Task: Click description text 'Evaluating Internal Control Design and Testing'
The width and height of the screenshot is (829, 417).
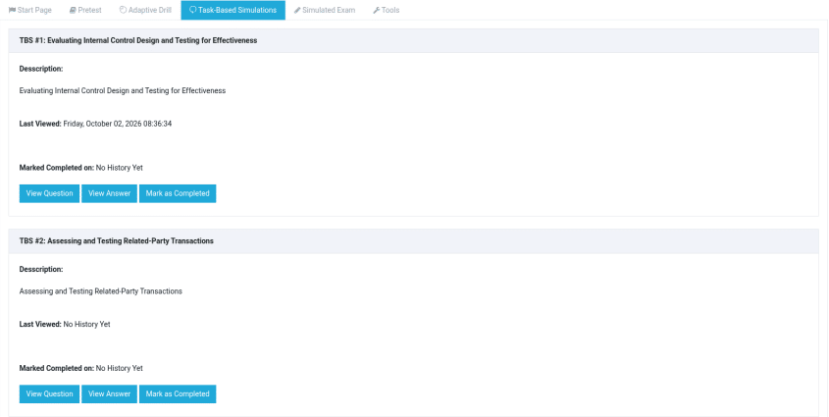Action: click(x=123, y=91)
